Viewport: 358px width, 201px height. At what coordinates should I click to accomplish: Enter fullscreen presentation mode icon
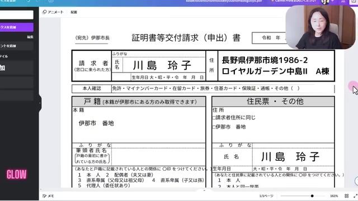(x=356, y=196)
